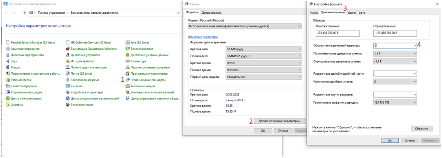
Task: Open Разделитель групп разрядов dropdown
Action: point(395,95)
